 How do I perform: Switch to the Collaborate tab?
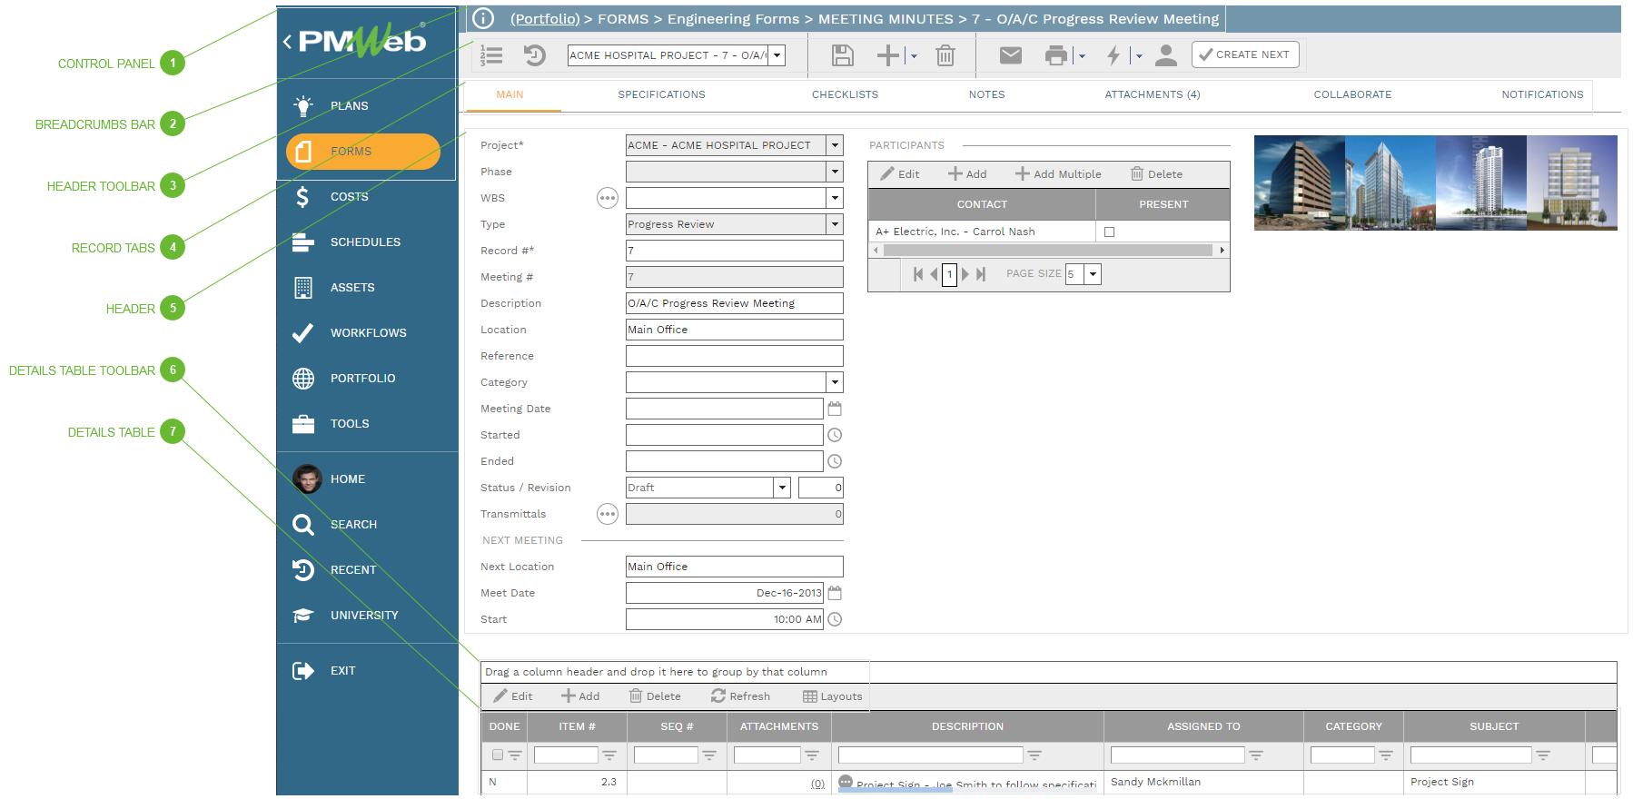(x=1352, y=94)
